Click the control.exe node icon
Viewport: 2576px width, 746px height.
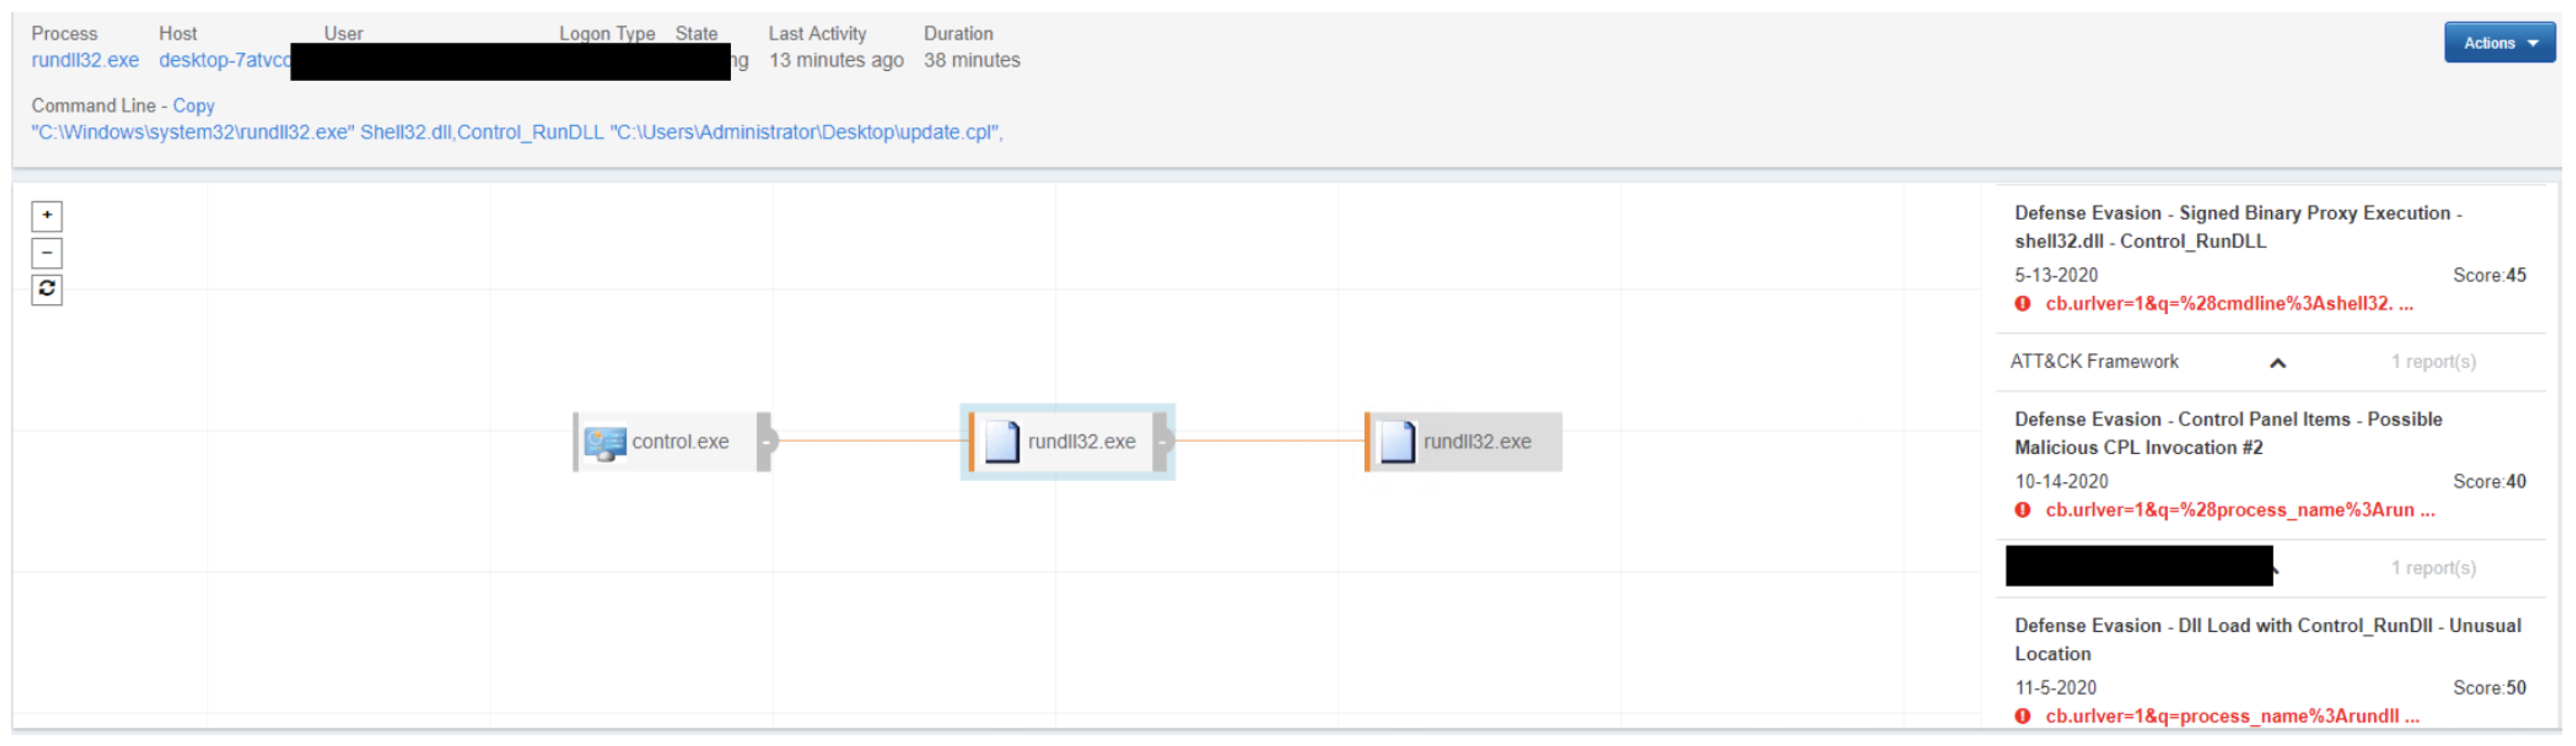coord(605,442)
